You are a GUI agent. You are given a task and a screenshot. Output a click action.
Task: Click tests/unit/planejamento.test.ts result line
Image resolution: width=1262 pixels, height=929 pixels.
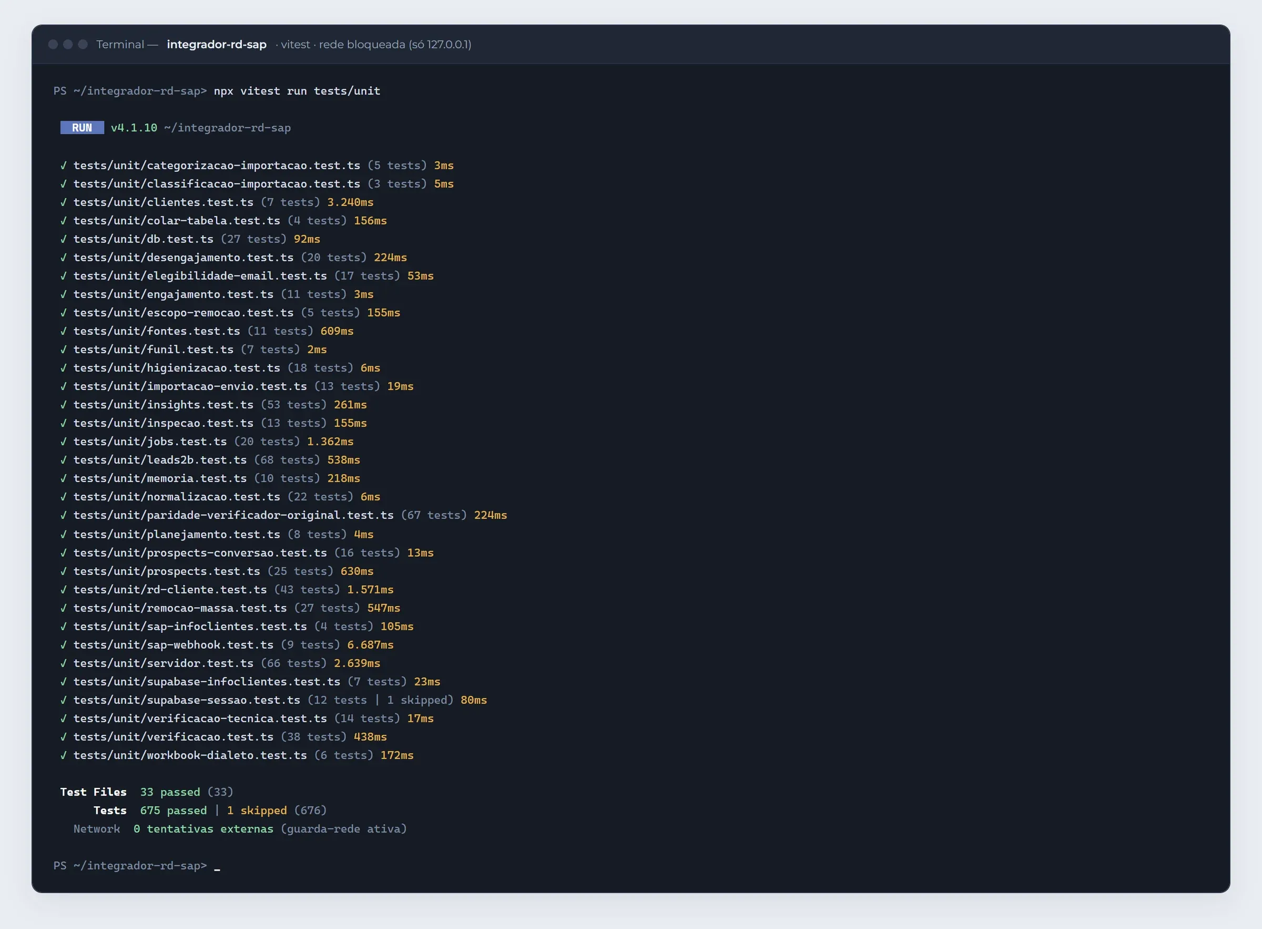tap(217, 534)
